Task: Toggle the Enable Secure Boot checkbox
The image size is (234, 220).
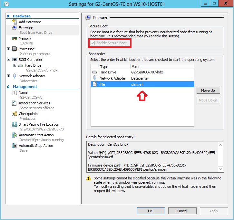Action: (x=93, y=43)
